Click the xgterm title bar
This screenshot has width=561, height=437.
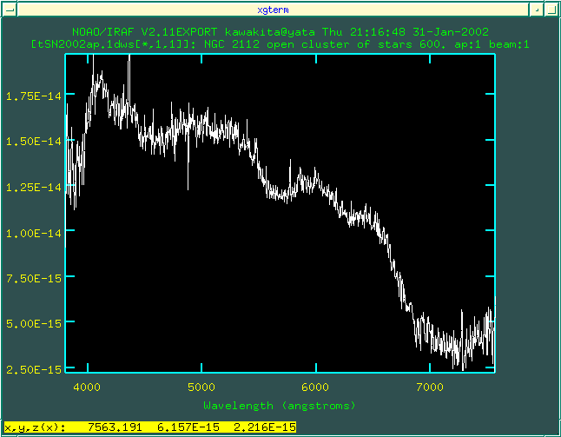273,10
